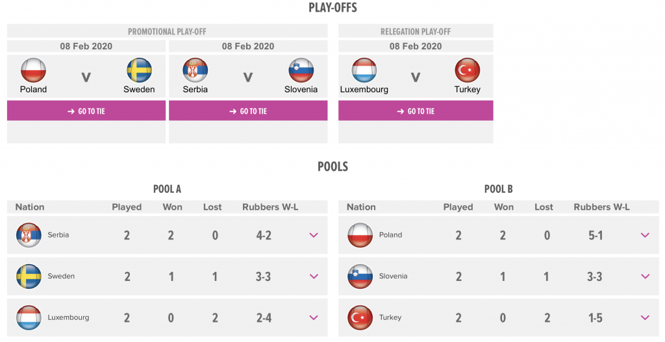
Task: Open Sweden nation name in Pool A
Action: 61,276
